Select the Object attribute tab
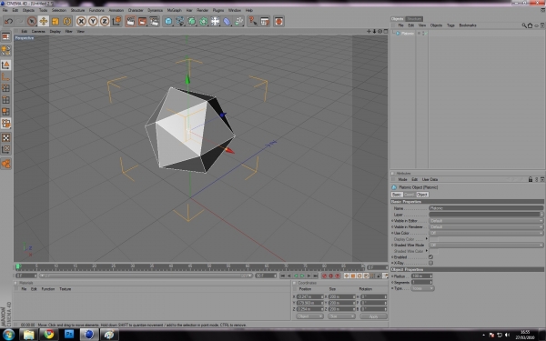Viewport: 546px width, 341px height. pos(421,195)
